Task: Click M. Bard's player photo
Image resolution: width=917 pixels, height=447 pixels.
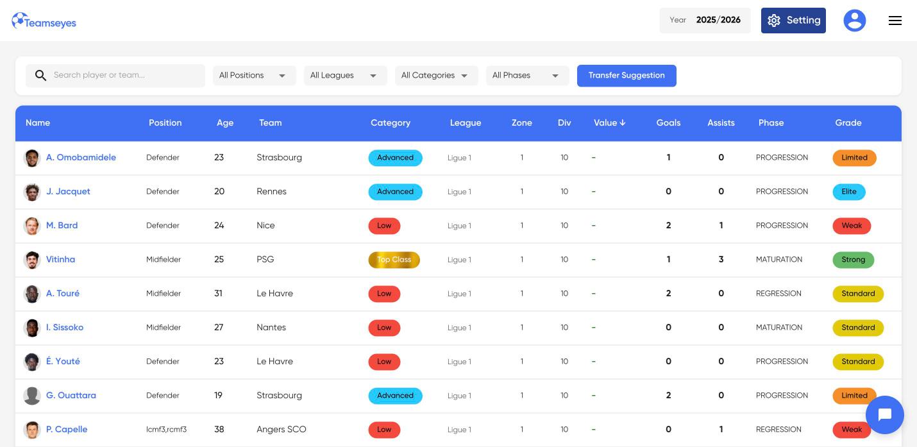Action: [32, 226]
